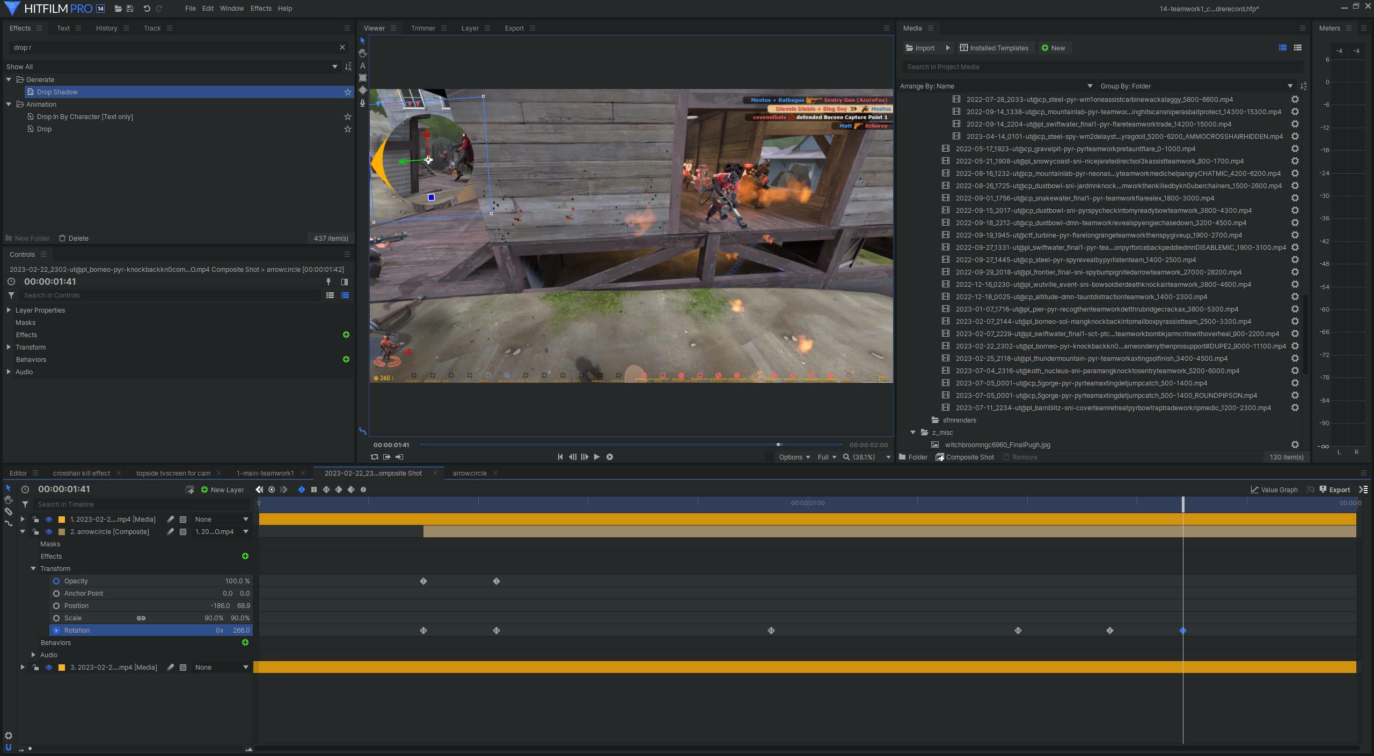
Task: Open the Effects menu in menu bar
Action: tap(261, 9)
